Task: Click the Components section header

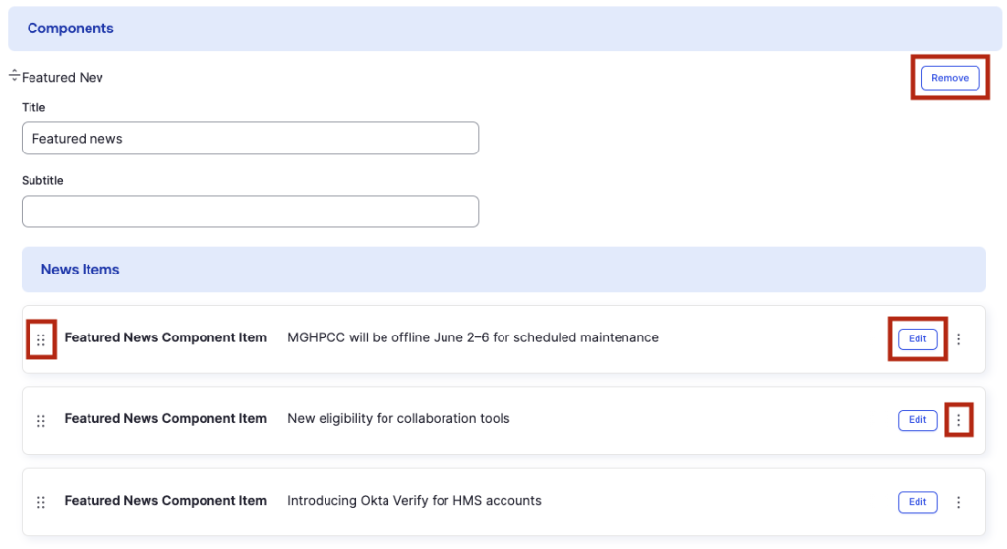Action: (x=71, y=29)
